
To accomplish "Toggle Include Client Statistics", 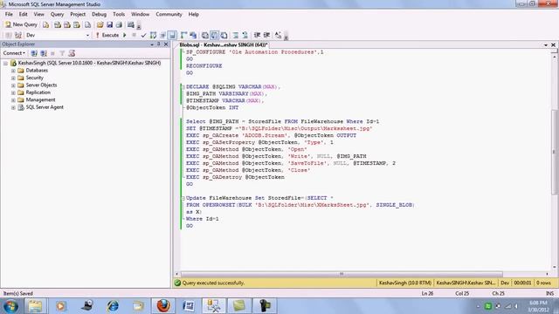I will click(193, 35).
